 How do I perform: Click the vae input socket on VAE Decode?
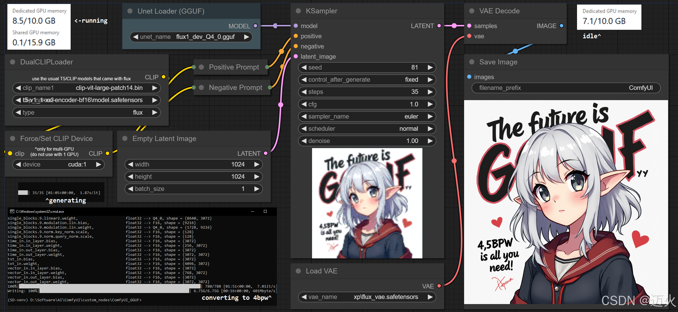[x=469, y=36]
